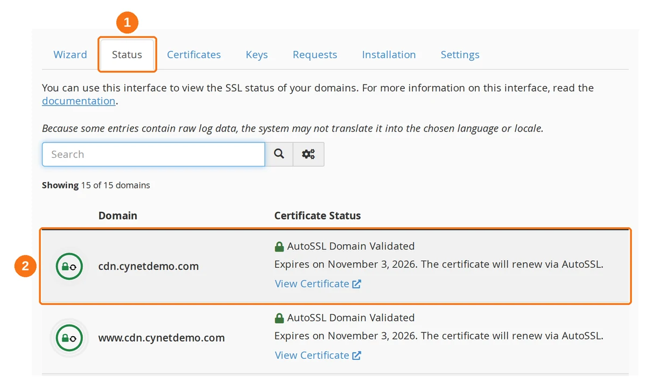
Task: Click green padlock beside www.cdn.cynetdemo.com AutoSSL status
Action: coord(279,318)
